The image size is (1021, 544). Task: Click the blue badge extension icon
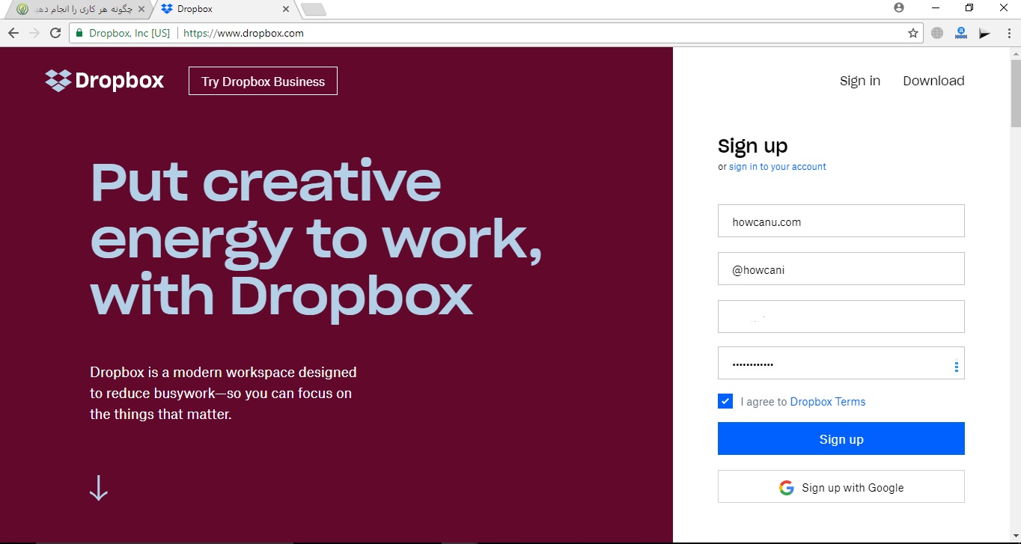961,33
